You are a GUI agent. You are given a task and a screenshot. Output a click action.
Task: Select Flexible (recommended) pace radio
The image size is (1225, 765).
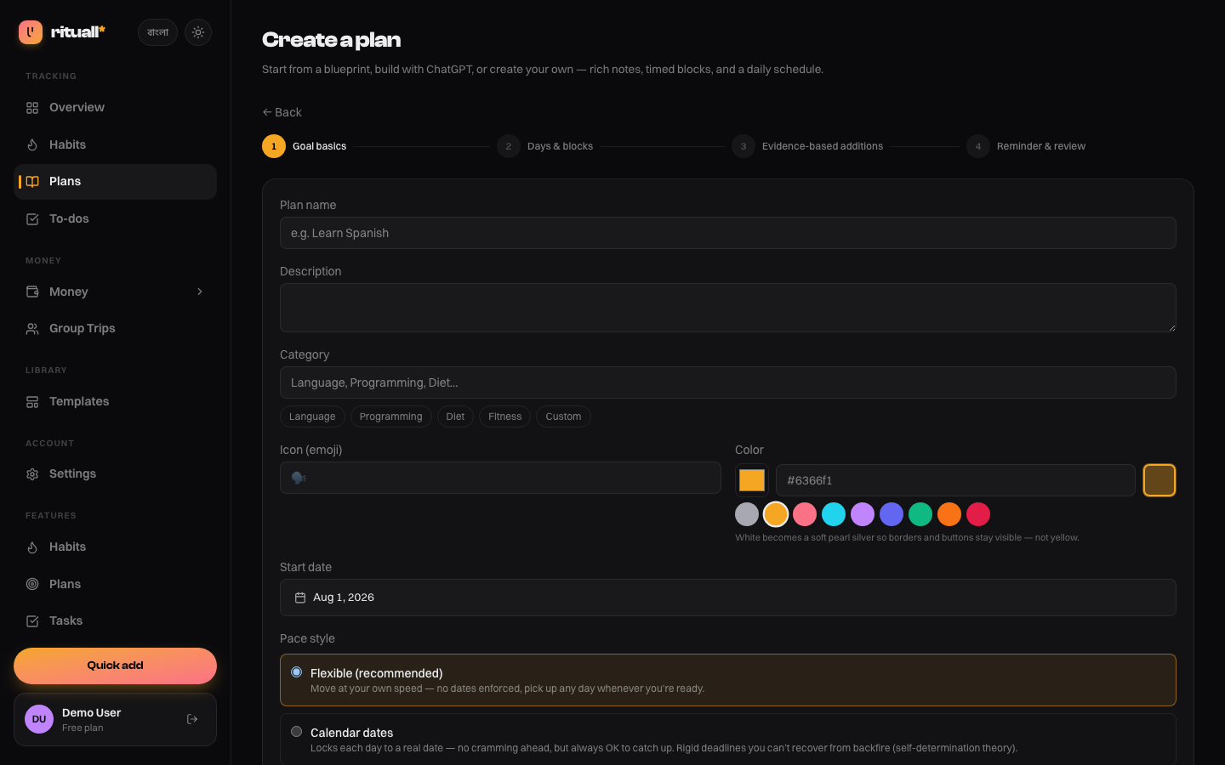pos(297,672)
